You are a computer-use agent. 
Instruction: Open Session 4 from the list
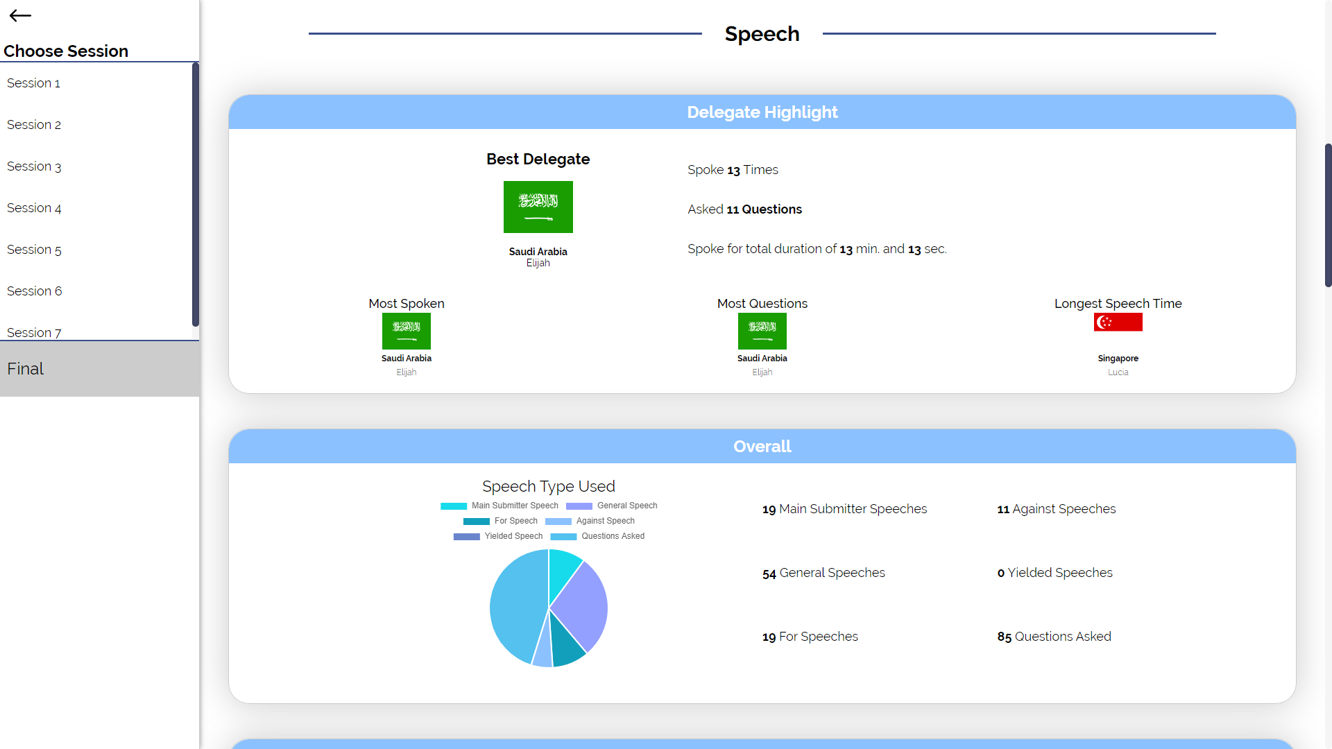(34, 208)
